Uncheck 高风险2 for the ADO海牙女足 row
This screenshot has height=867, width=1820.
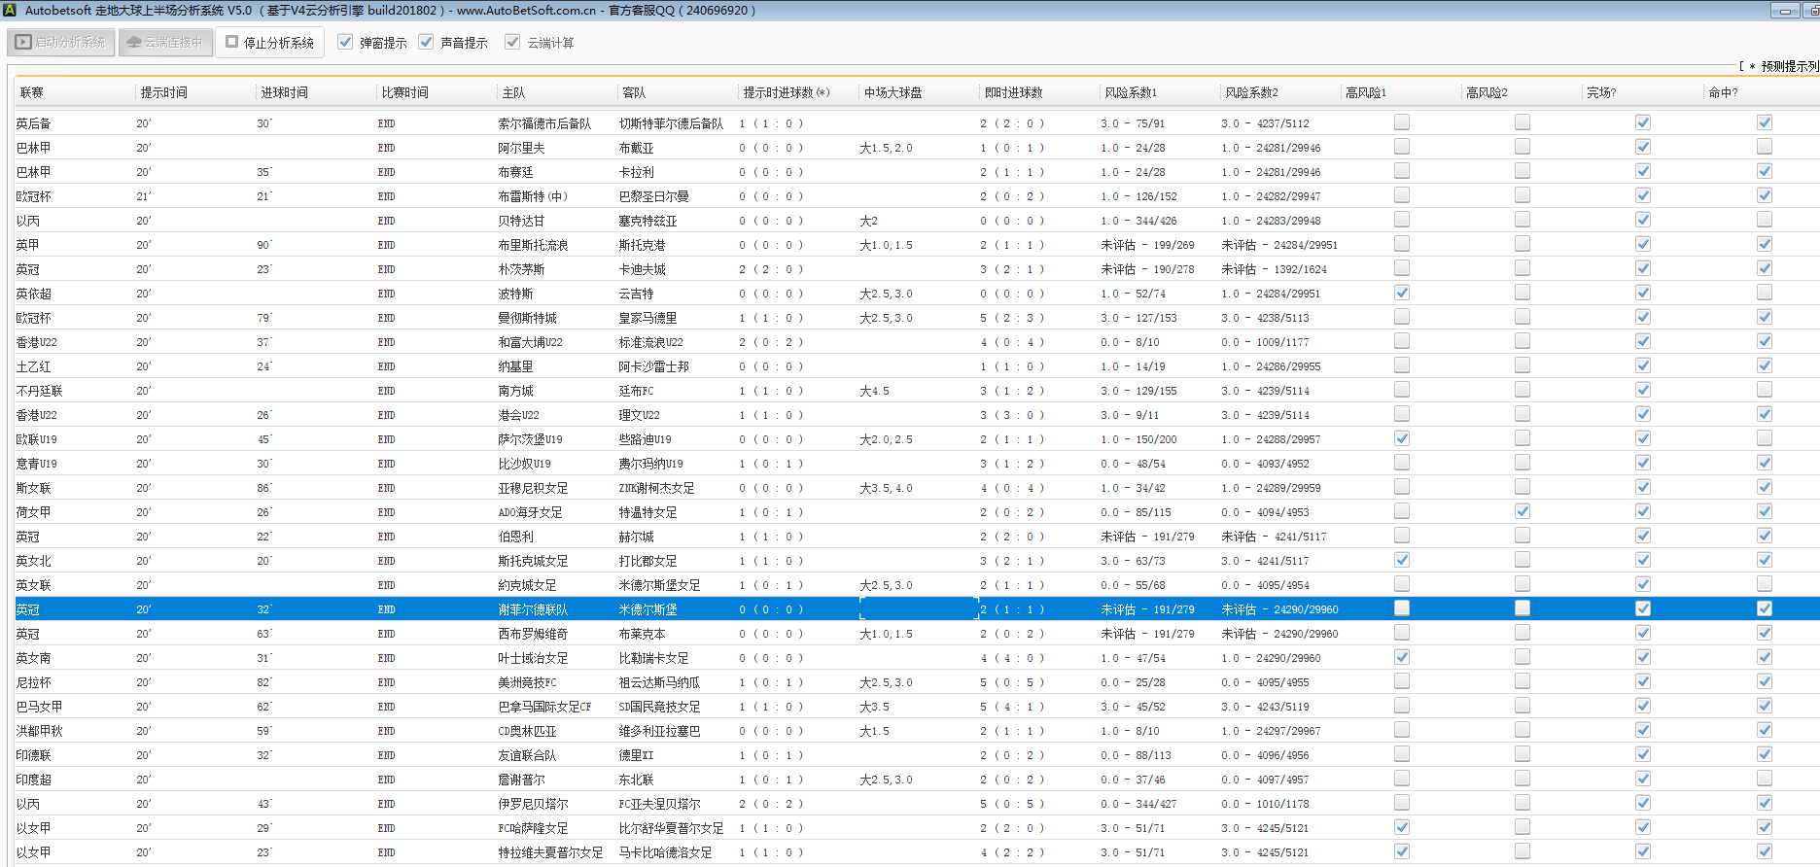[x=1522, y=511]
